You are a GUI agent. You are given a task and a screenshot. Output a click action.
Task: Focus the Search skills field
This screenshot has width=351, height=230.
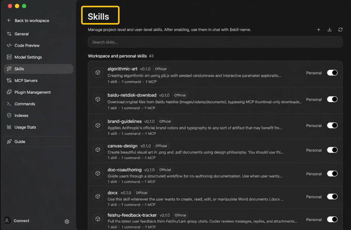click(x=215, y=42)
